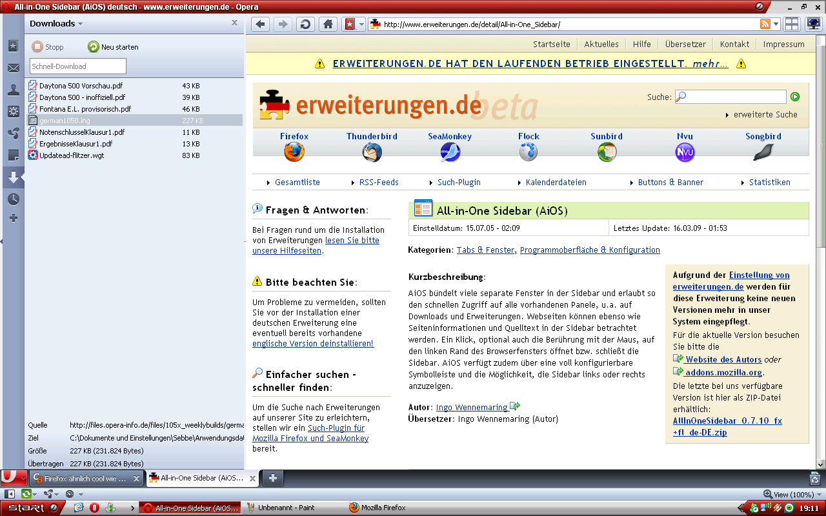The width and height of the screenshot is (826, 516).
Task: Open the Speed Dial grid button
Action: pyautogui.click(x=792, y=25)
